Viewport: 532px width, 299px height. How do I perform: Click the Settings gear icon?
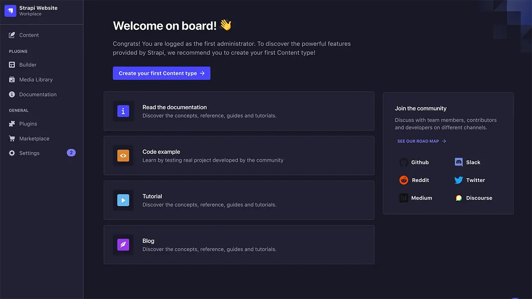pos(12,153)
